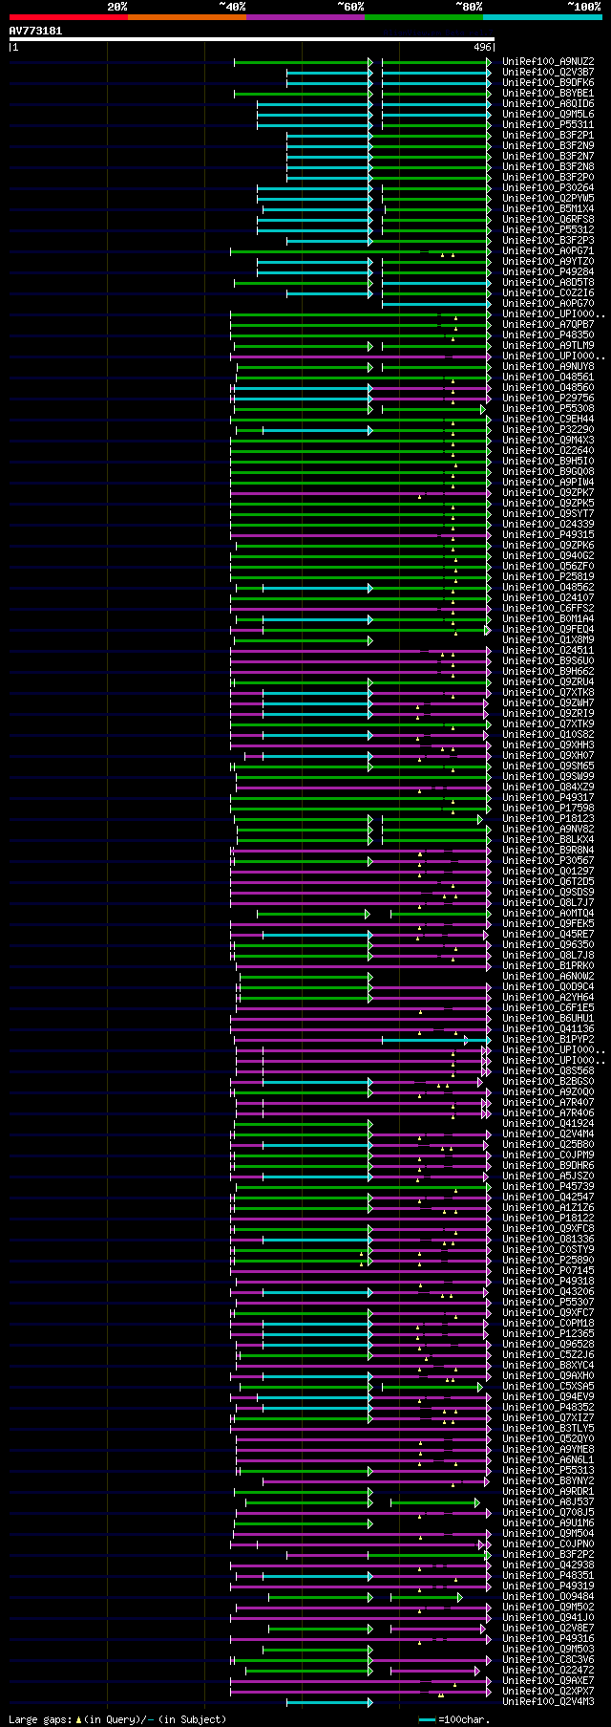Select hit UniRef100_A9NUZ2

pyautogui.click(x=548, y=61)
